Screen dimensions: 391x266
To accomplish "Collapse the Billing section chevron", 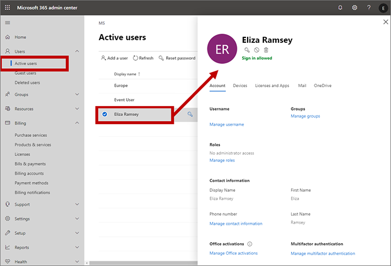I will coord(77,122).
